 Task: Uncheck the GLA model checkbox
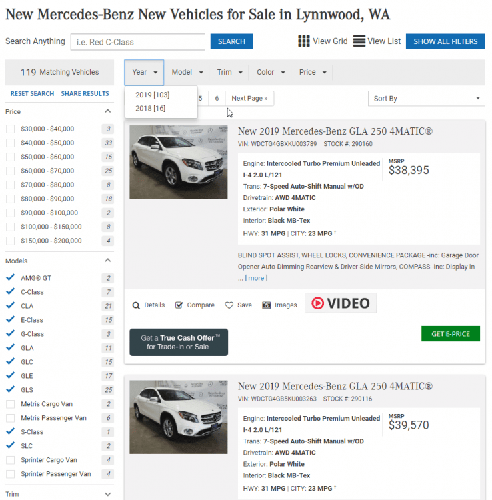click(10, 348)
